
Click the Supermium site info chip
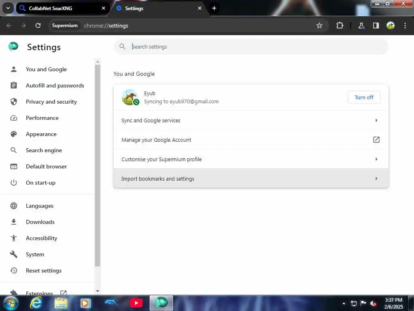click(x=65, y=26)
